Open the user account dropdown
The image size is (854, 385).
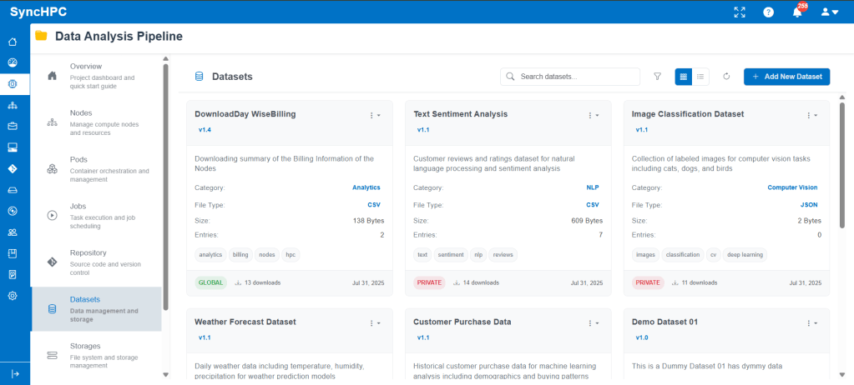coord(829,12)
